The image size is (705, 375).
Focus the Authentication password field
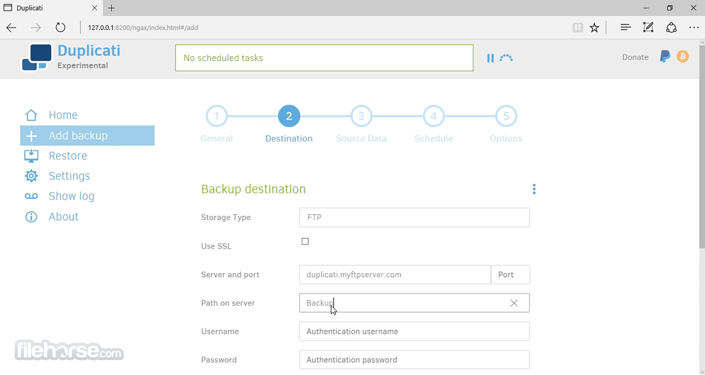tap(414, 360)
